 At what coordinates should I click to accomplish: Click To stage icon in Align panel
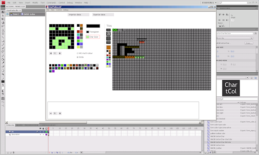point(233,20)
